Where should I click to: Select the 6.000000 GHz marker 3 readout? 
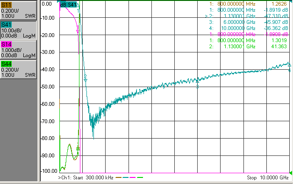pyautogui.click(x=249, y=22)
